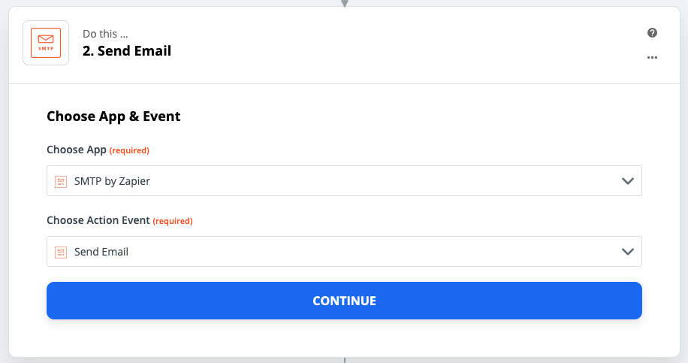Open the three-dot step options menu

[x=652, y=57]
